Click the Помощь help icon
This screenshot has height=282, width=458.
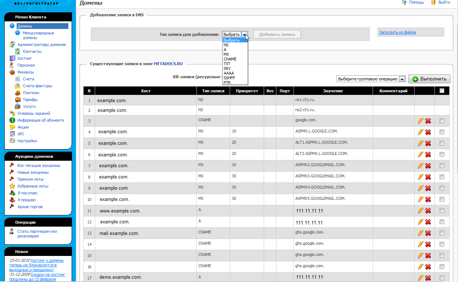[x=404, y=3]
